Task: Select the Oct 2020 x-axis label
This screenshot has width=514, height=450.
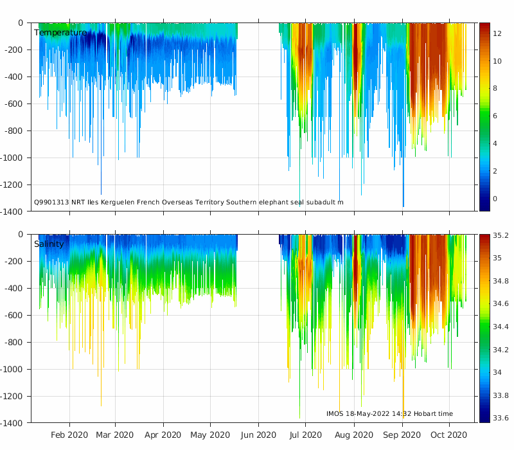Action: point(448,435)
